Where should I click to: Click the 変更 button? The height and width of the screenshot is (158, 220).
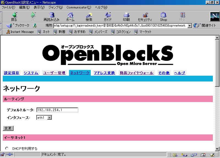point(8,128)
